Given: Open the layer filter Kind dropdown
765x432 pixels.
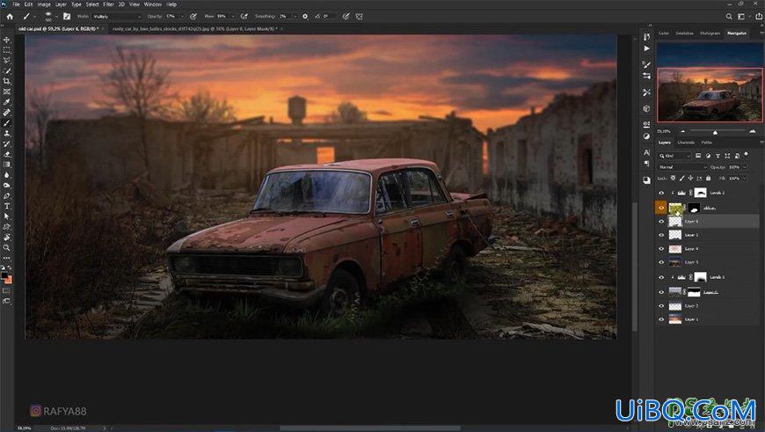Looking at the screenshot, I should pos(674,156).
